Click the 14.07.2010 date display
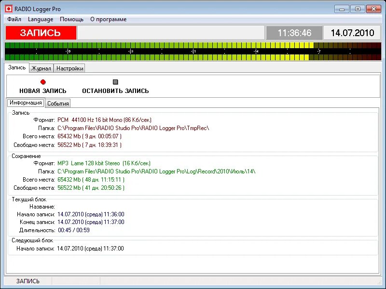386x289 pixels. tap(352, 33)
